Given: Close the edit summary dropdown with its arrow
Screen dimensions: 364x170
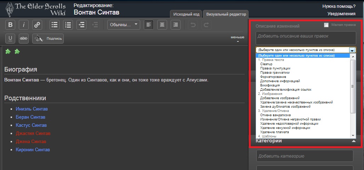Looking at the screenshot, I should pos(352,50).
